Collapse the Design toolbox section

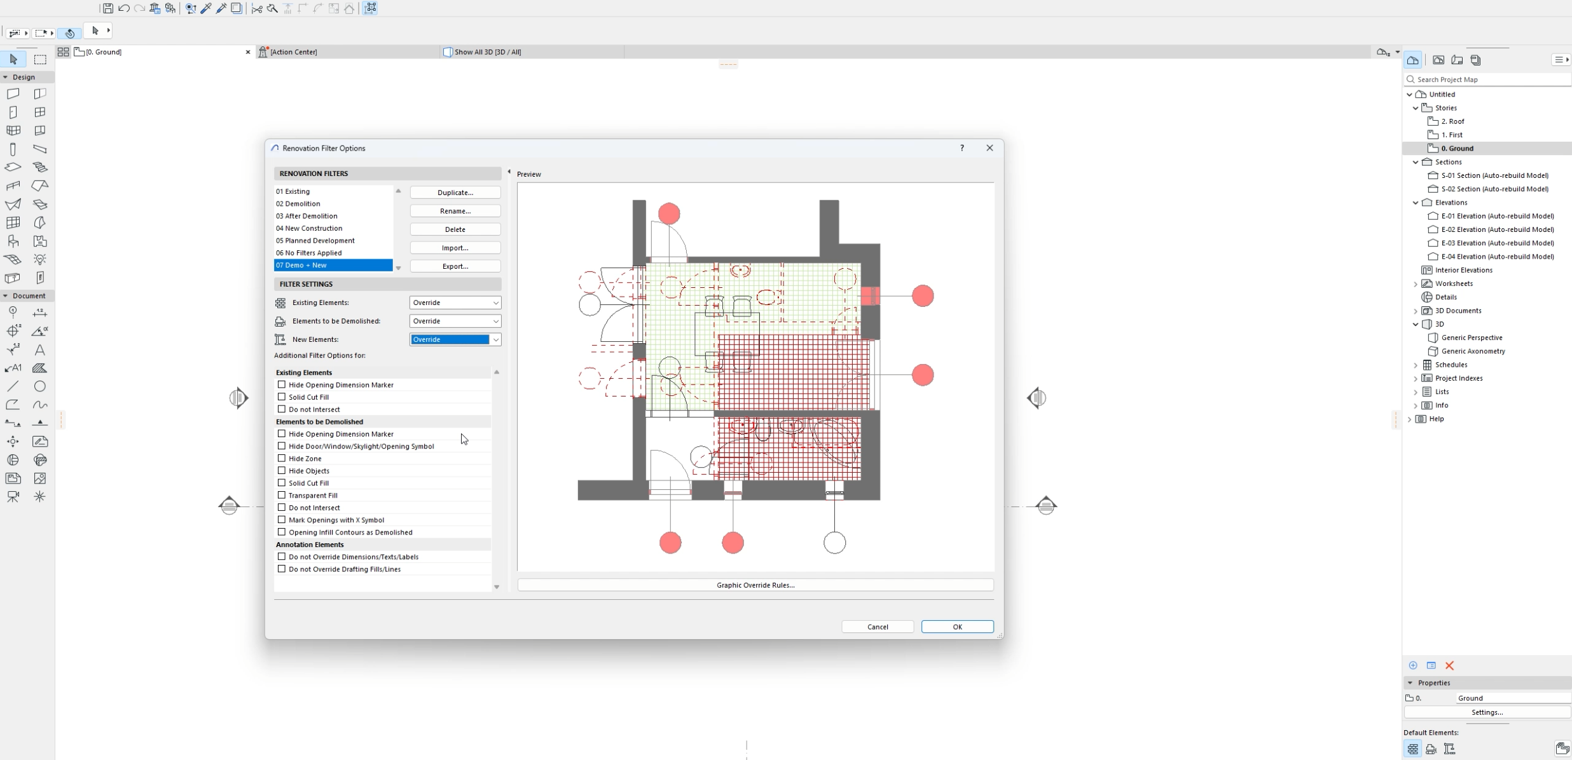tap(6, 77)
